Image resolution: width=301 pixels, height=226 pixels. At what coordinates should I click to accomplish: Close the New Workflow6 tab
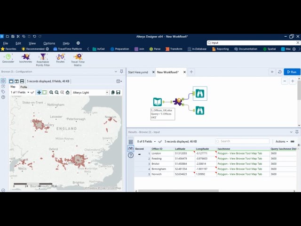184,72
